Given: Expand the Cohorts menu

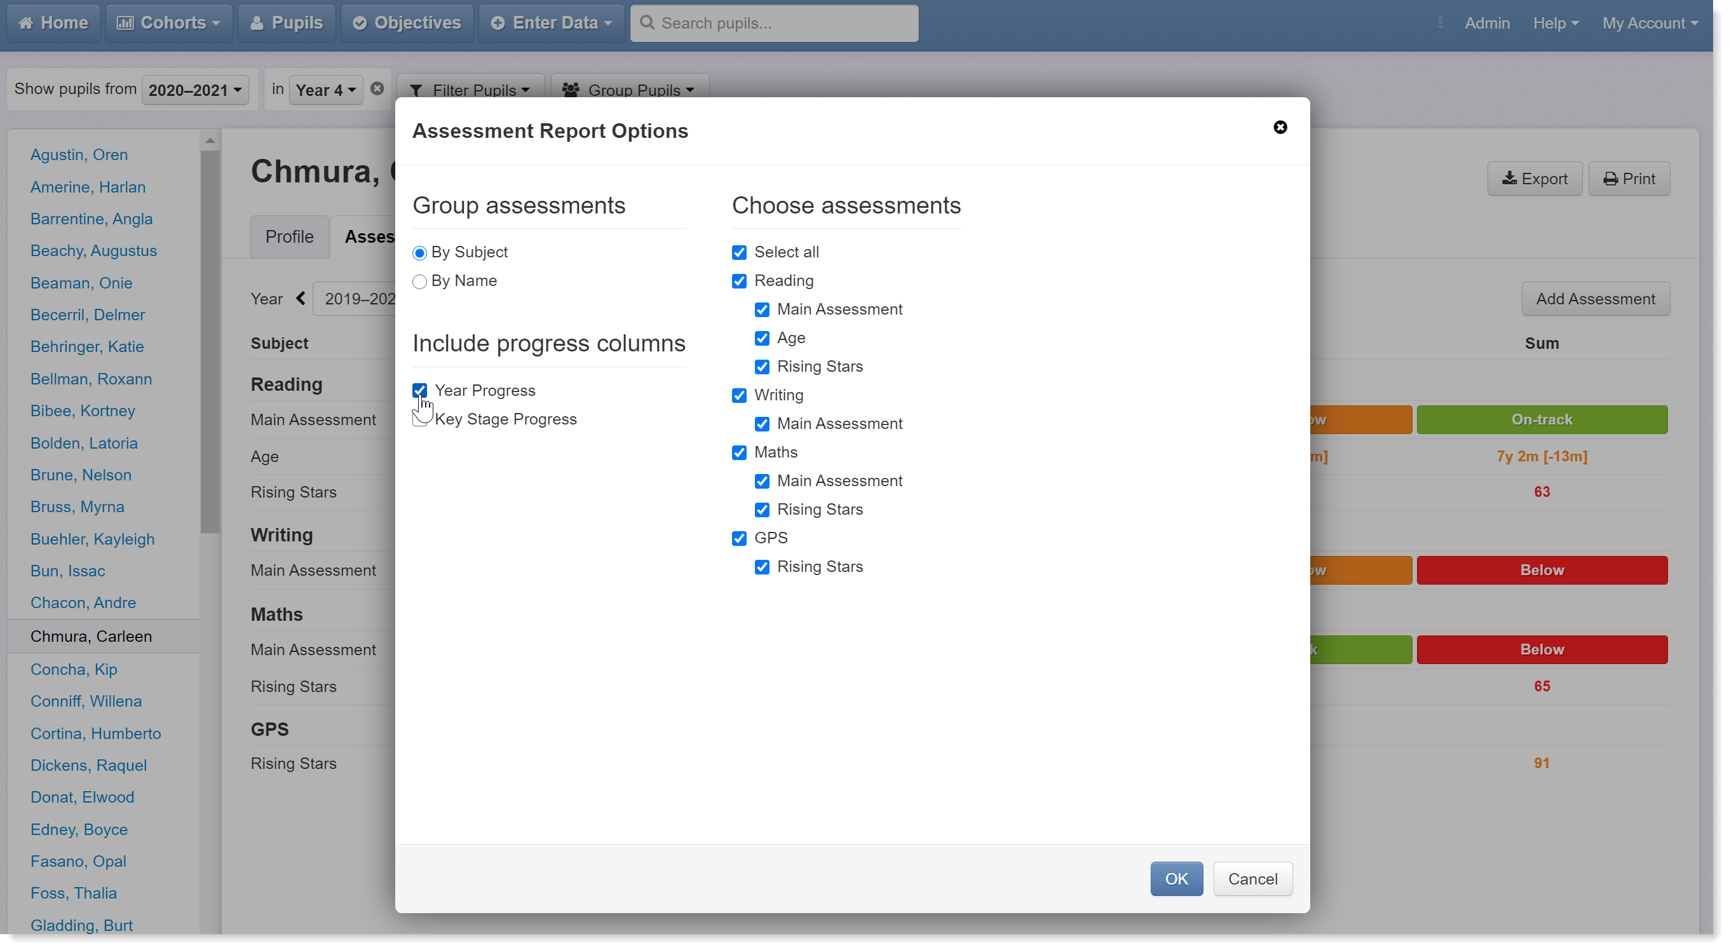Looking at the screenshot, I should (169, 23).
